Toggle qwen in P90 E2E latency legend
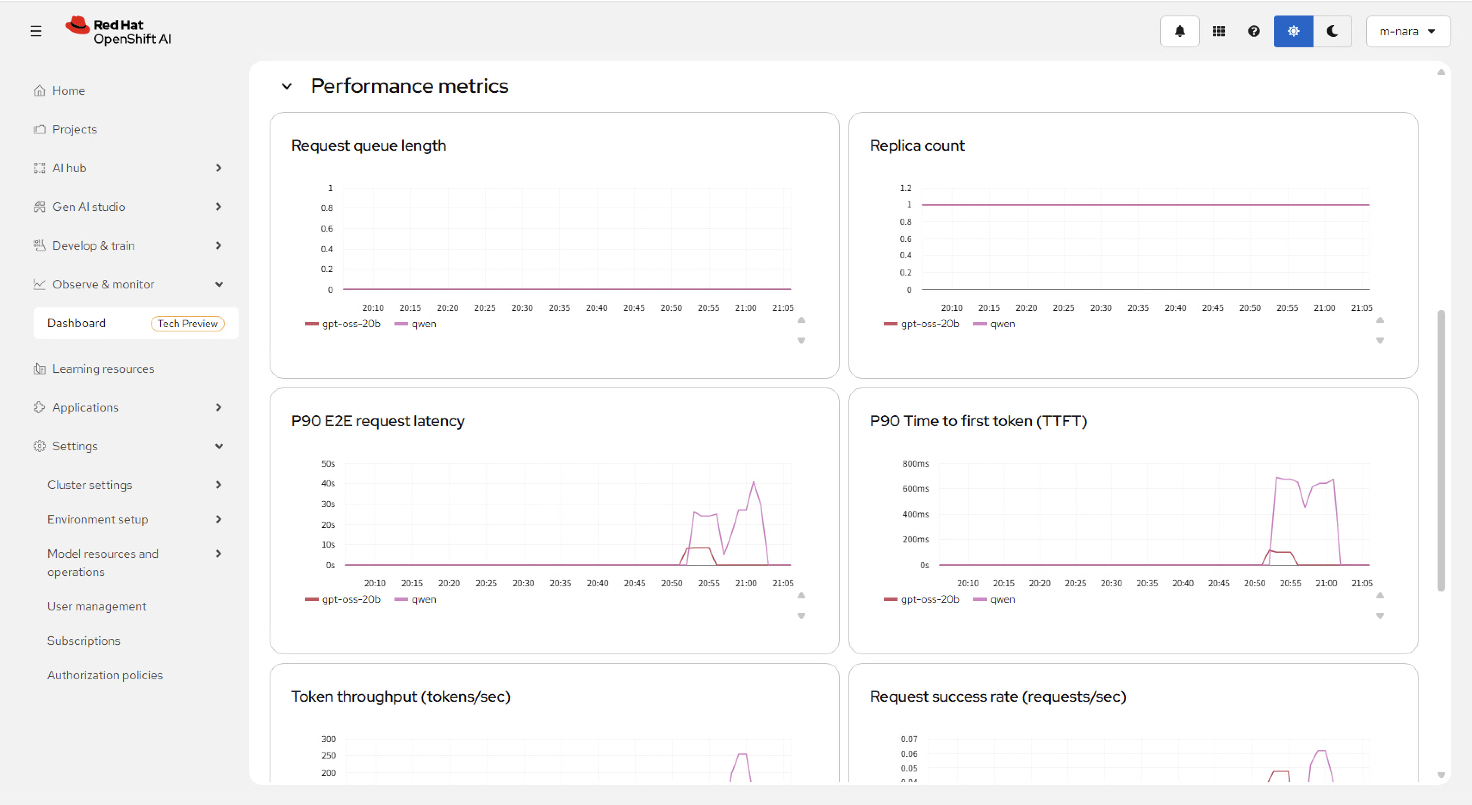 [x=416, y=599]
